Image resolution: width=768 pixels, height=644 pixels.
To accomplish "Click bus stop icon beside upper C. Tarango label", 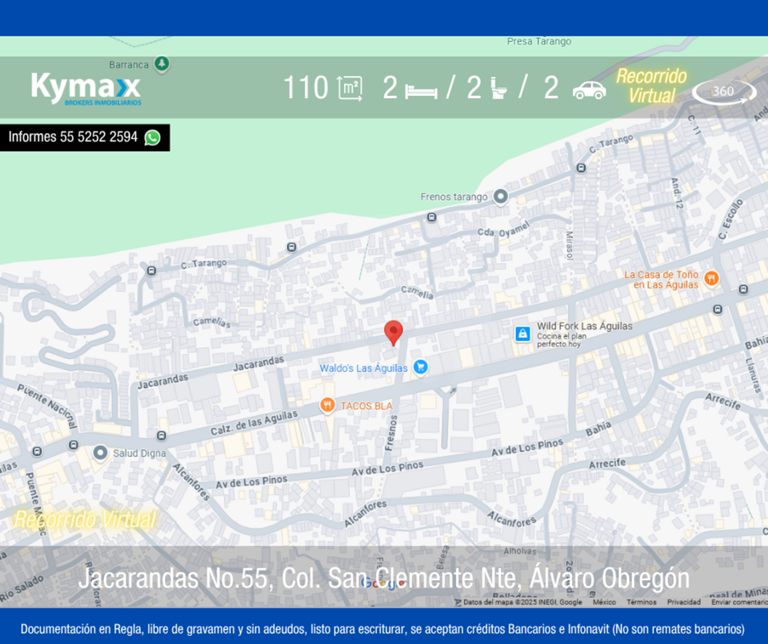I will pyautogui.click(x=581, y=168).
